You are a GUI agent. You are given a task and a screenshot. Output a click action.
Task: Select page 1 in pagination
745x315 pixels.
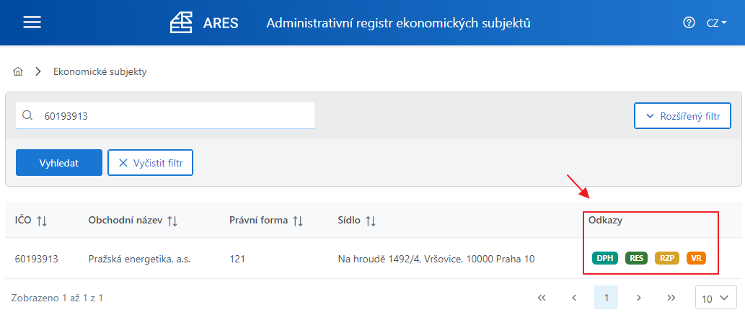[x=607, y=298]
